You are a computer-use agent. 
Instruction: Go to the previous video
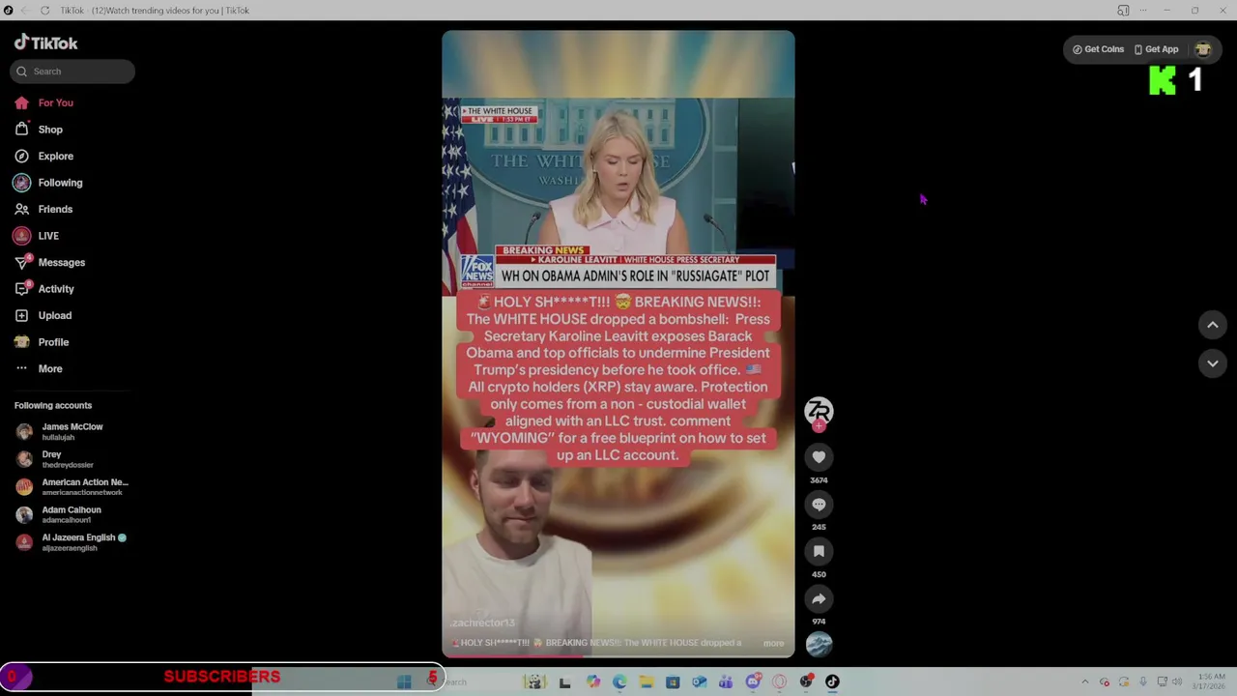1213,326
